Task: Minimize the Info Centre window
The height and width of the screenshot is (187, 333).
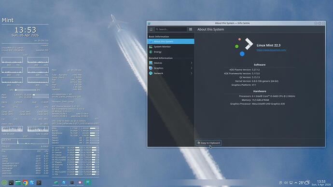Action: pos(316,23)
